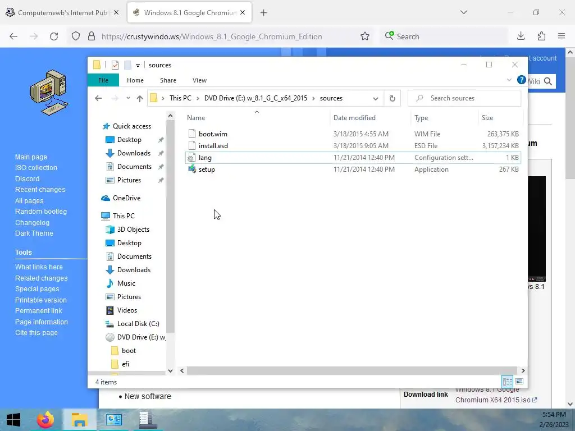Click the shield tracking protection icon

coord(76,36)
